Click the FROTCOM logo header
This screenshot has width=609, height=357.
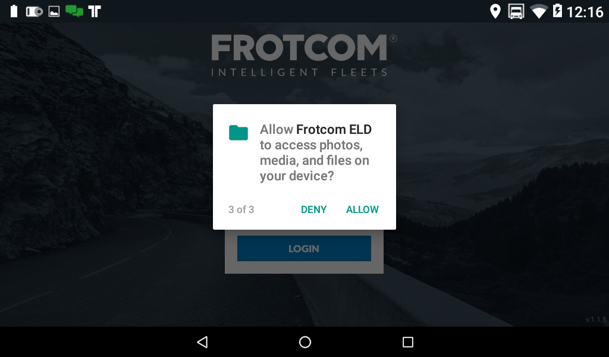pos(304,55)
